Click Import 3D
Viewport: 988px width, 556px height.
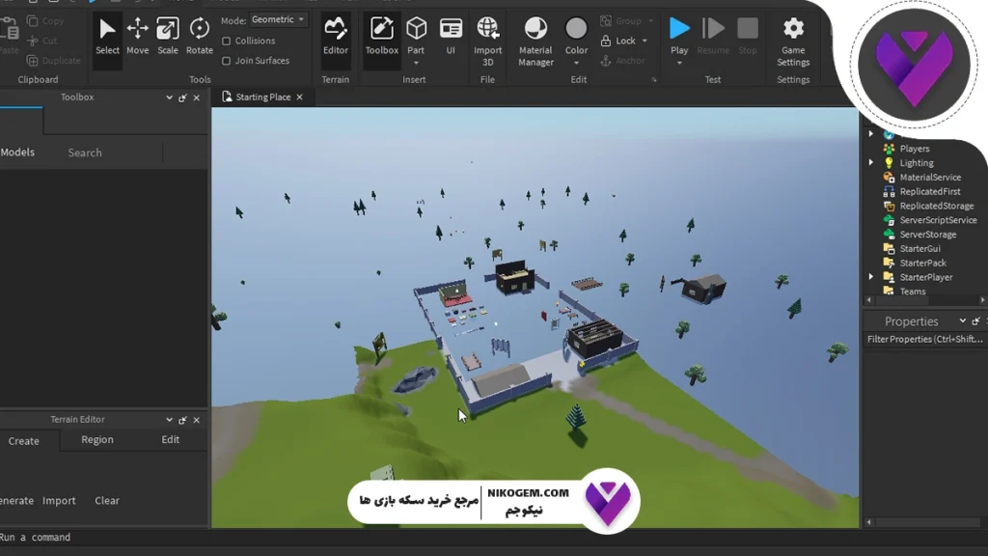pyautogui.click(x=487, y=41)
